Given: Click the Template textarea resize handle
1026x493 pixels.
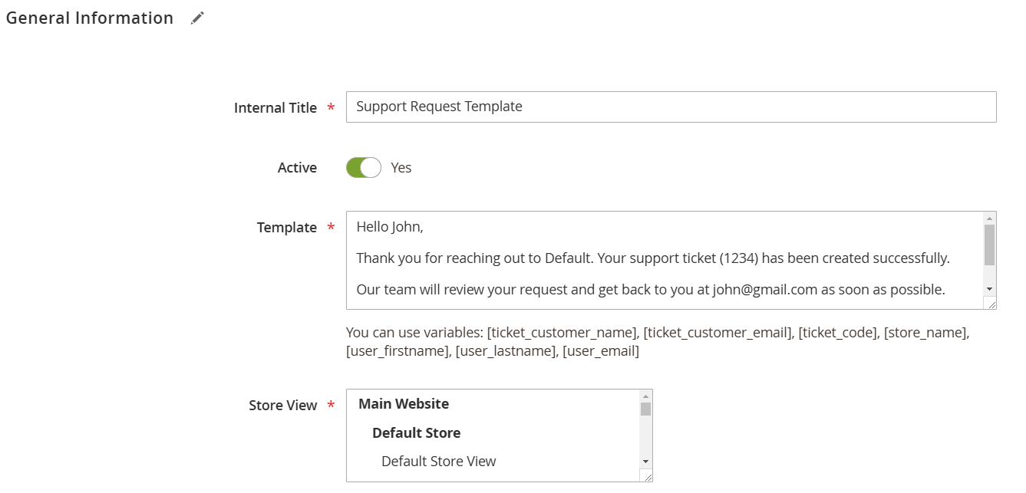Looking at the screenshot, I should (991, 304).
